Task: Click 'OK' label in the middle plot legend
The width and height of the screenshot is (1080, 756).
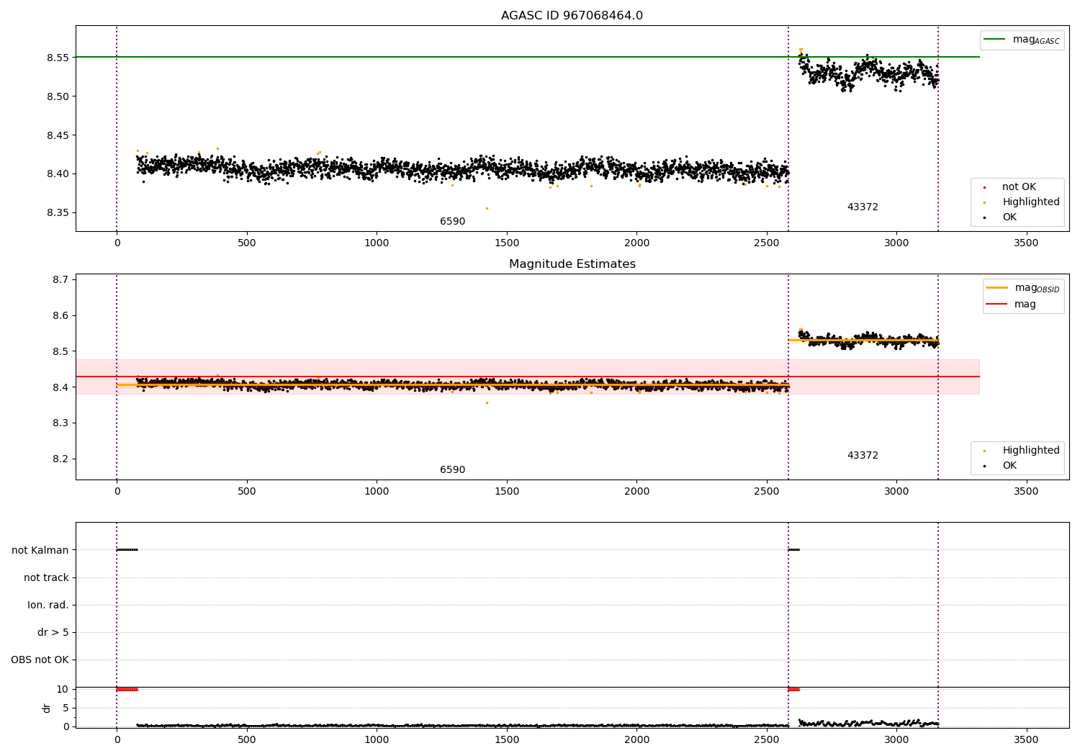Action: point(1009,466)
